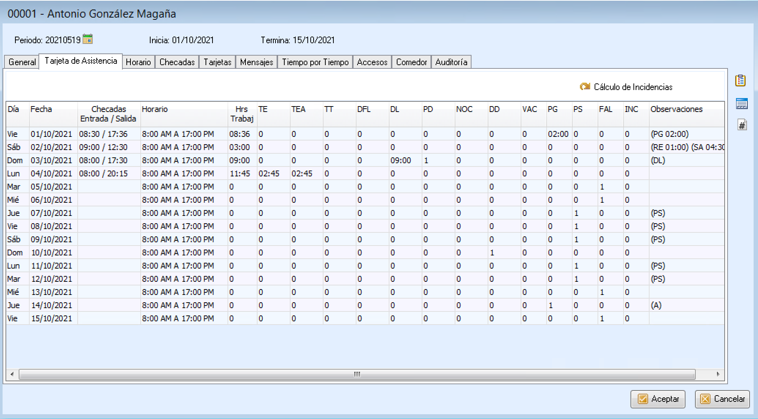
Task: Open the Tiempo por Tiempo tab
Action: 315,62
